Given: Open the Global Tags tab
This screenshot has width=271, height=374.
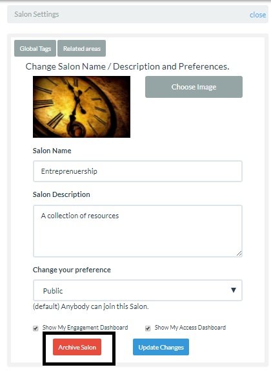Looking at the screenshot, I should (35, 48).
